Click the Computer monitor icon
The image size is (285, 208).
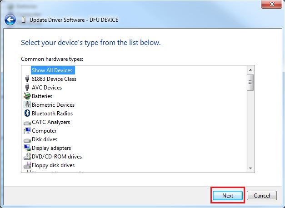(x=27, y=131)
